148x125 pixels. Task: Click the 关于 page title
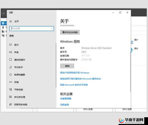click(64, 21)
